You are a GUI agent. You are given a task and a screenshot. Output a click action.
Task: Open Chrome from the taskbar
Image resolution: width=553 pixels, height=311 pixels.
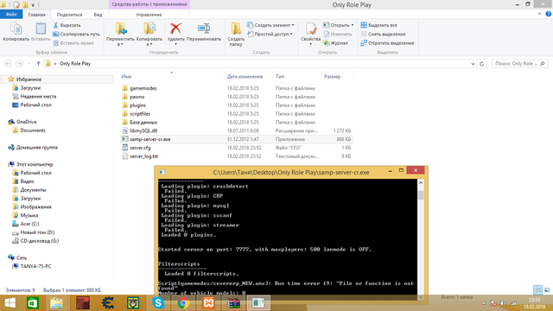[183, 303]
